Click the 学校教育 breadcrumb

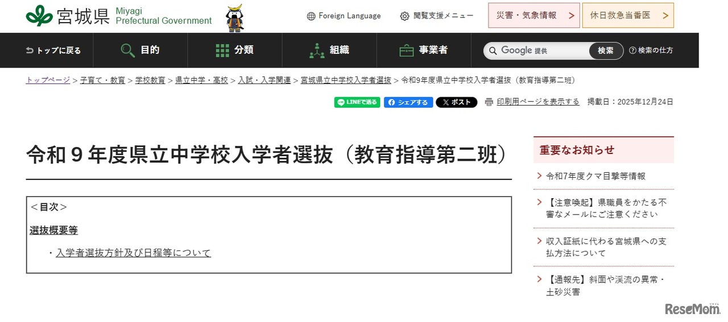coord(150,80)
